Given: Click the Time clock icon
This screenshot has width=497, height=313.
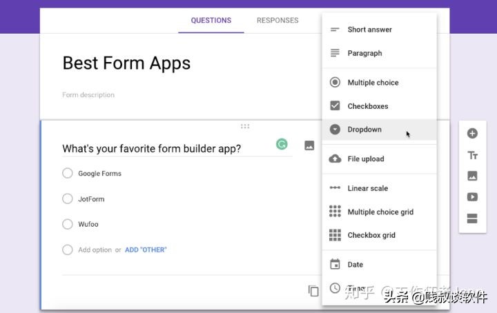Looking at the screenshot, I should click(335, 287).
